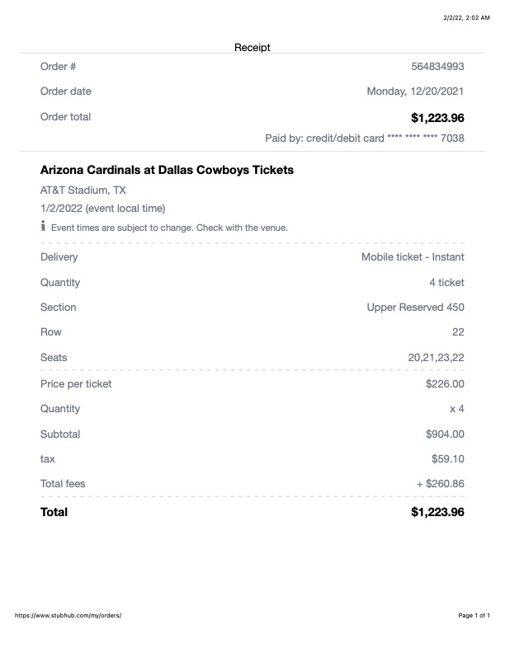Click the final bold Total label at bottom
The height and width of the screenshot is (653, 505).
click(54, 512)
